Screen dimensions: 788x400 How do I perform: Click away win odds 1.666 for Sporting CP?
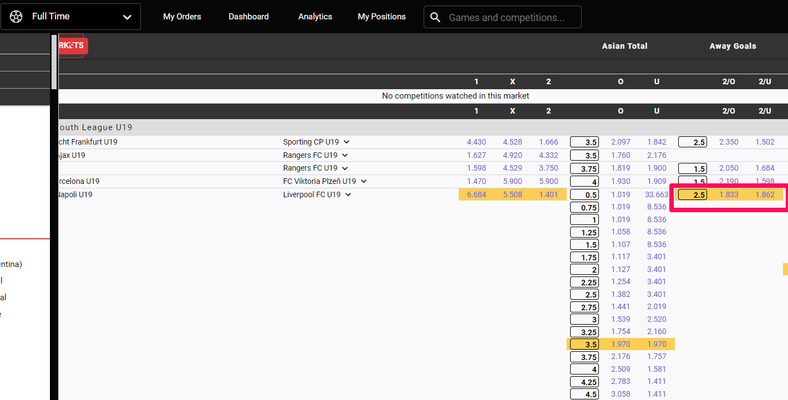click(548, 142)
